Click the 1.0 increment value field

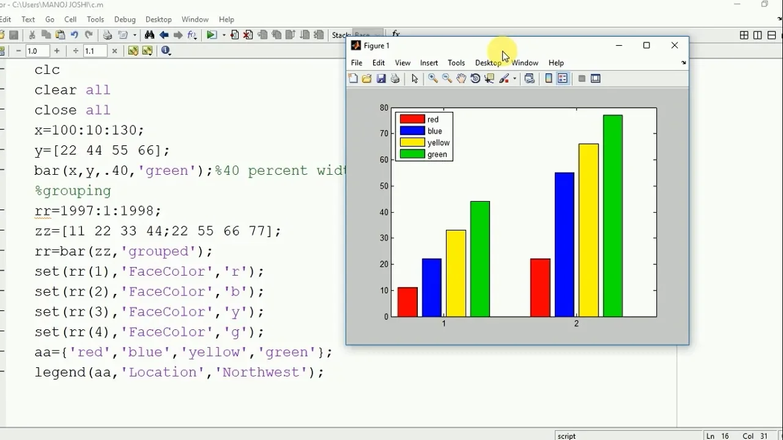coord(37,51)
